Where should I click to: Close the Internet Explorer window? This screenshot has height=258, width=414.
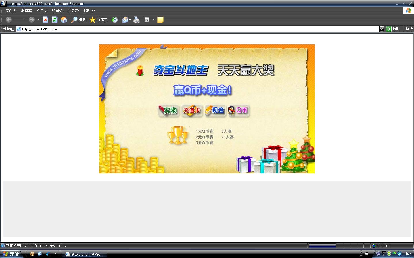pyautogui.click(x=411, y=3)
